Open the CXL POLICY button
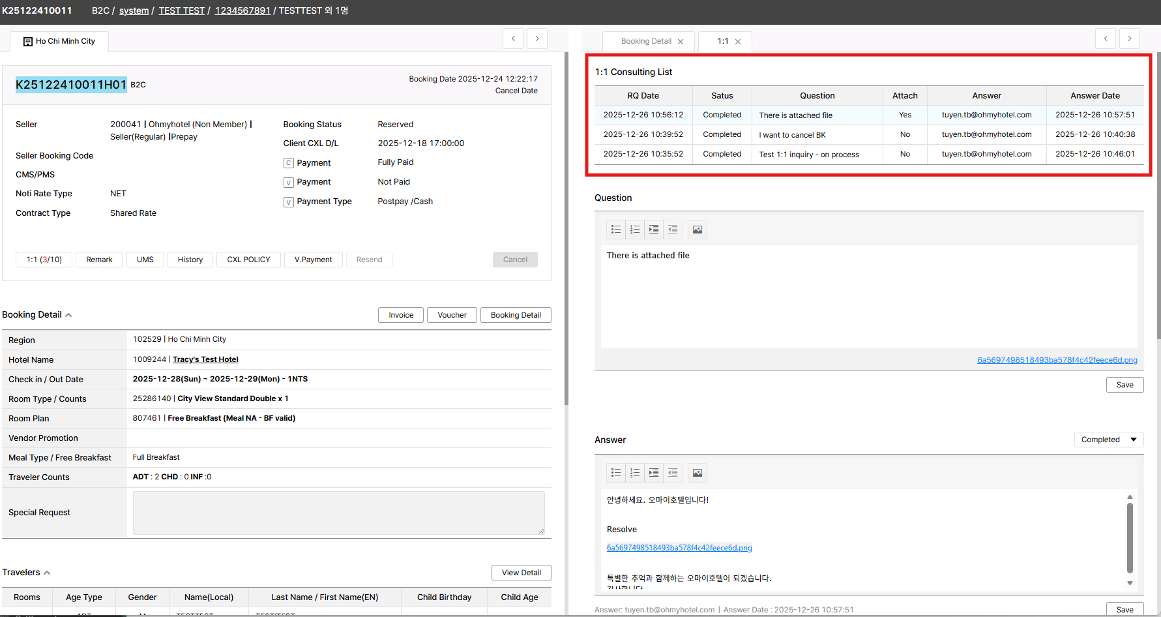The image size is (1161, 617). [x=248, y=260]
